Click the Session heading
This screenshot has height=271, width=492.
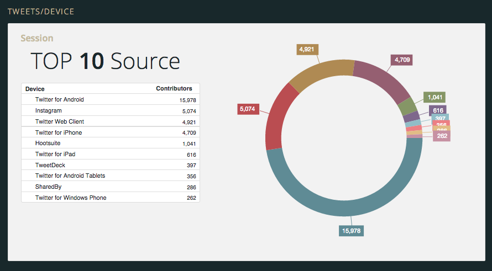point(37,38)
